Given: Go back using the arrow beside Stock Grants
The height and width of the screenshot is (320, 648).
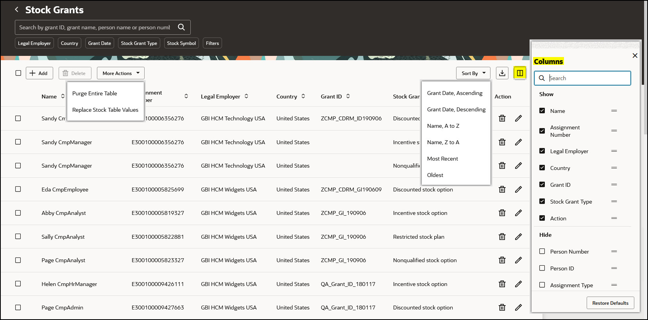Looking at the screenshot, I should [16, 9].
